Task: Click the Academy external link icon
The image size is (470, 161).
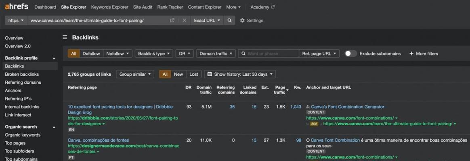Action: [273, 7]
